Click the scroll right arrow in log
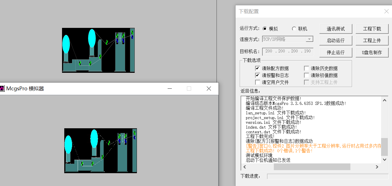Image resolution: width=392 pixels, height=186 pixels. coord(377,167)
